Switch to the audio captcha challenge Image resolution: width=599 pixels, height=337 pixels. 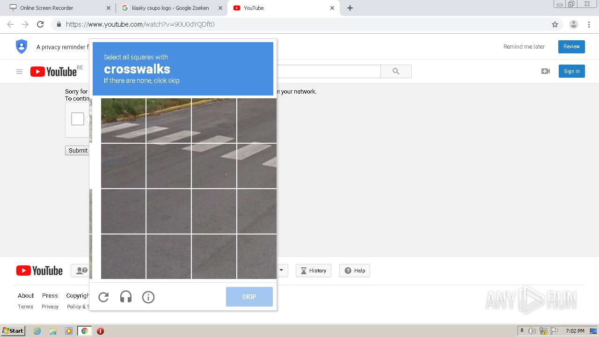pyautogui.click(x=126, y=297)
